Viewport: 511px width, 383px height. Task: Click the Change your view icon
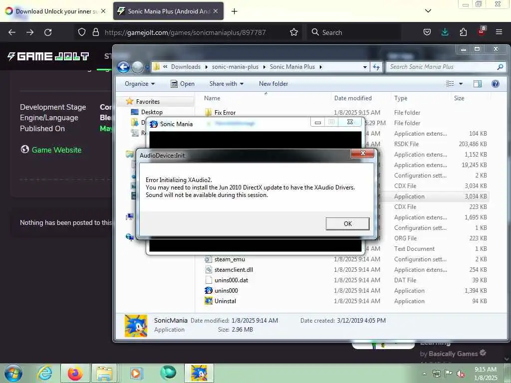(450, 84)
